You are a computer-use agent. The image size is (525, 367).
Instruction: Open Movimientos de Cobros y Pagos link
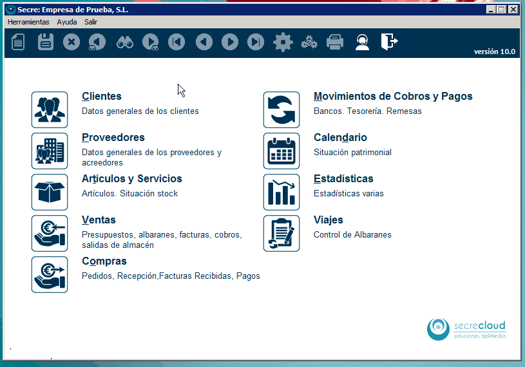[x=393, y=96]
